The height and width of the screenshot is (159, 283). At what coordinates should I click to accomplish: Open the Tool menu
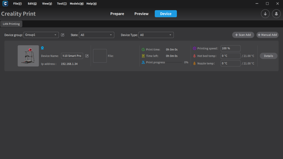[62, 4]
